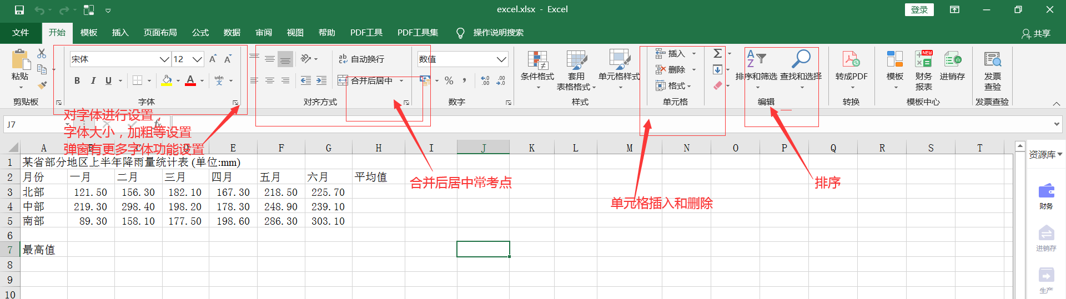Click the 共享 share button
Screen dimensions: 1066x299
tap(1036, 34)
